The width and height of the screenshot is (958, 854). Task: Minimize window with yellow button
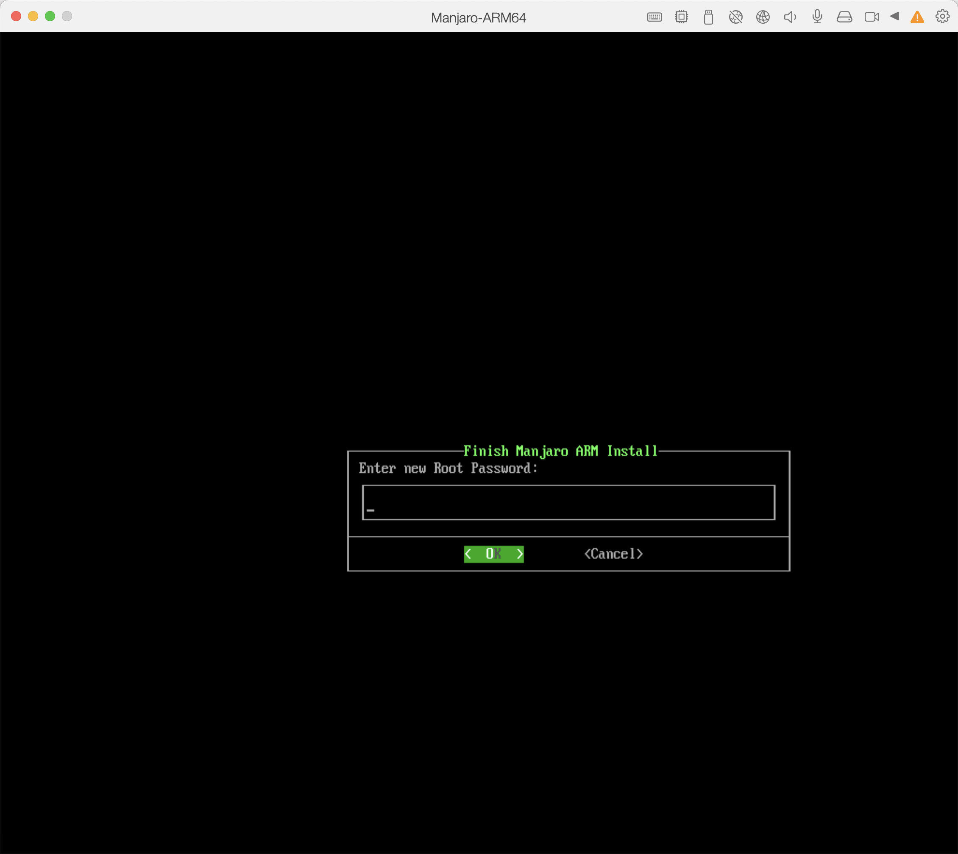pos(33,17)
